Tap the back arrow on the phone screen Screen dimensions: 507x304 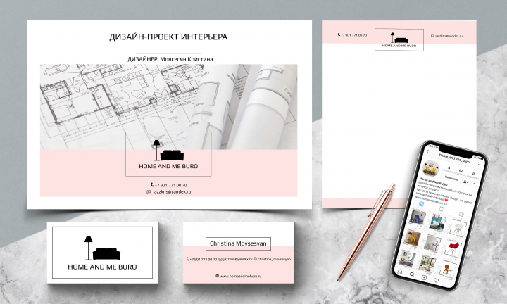click(428, 151)
